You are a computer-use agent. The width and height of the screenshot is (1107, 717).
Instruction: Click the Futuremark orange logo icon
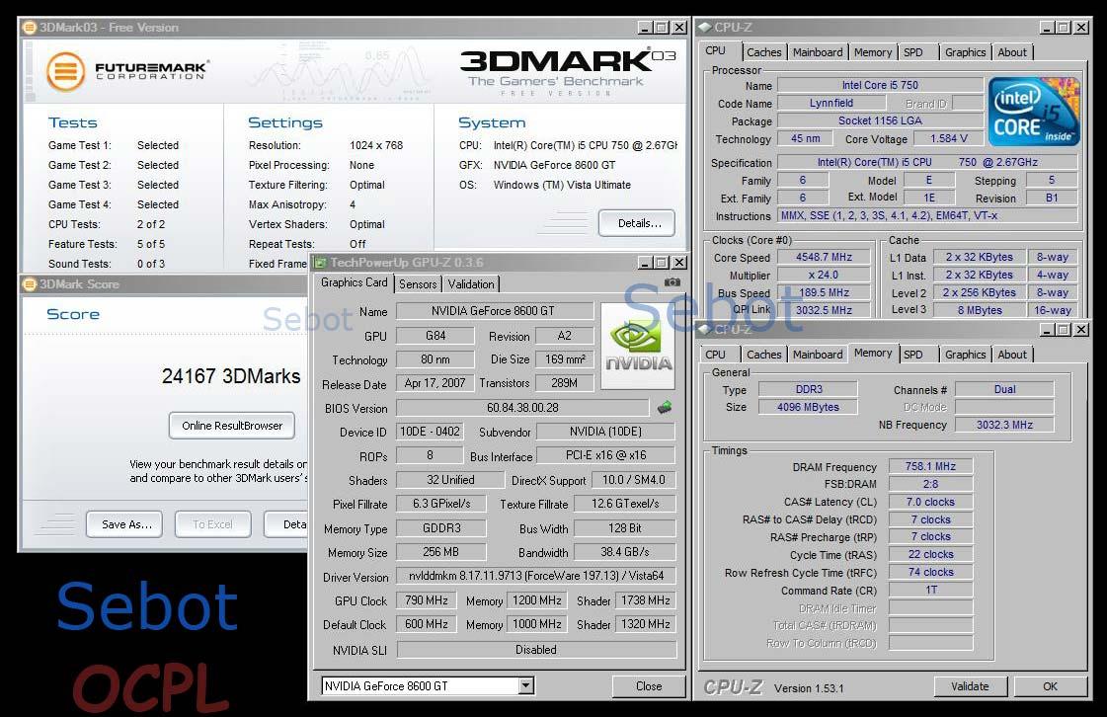click(65, 71)
